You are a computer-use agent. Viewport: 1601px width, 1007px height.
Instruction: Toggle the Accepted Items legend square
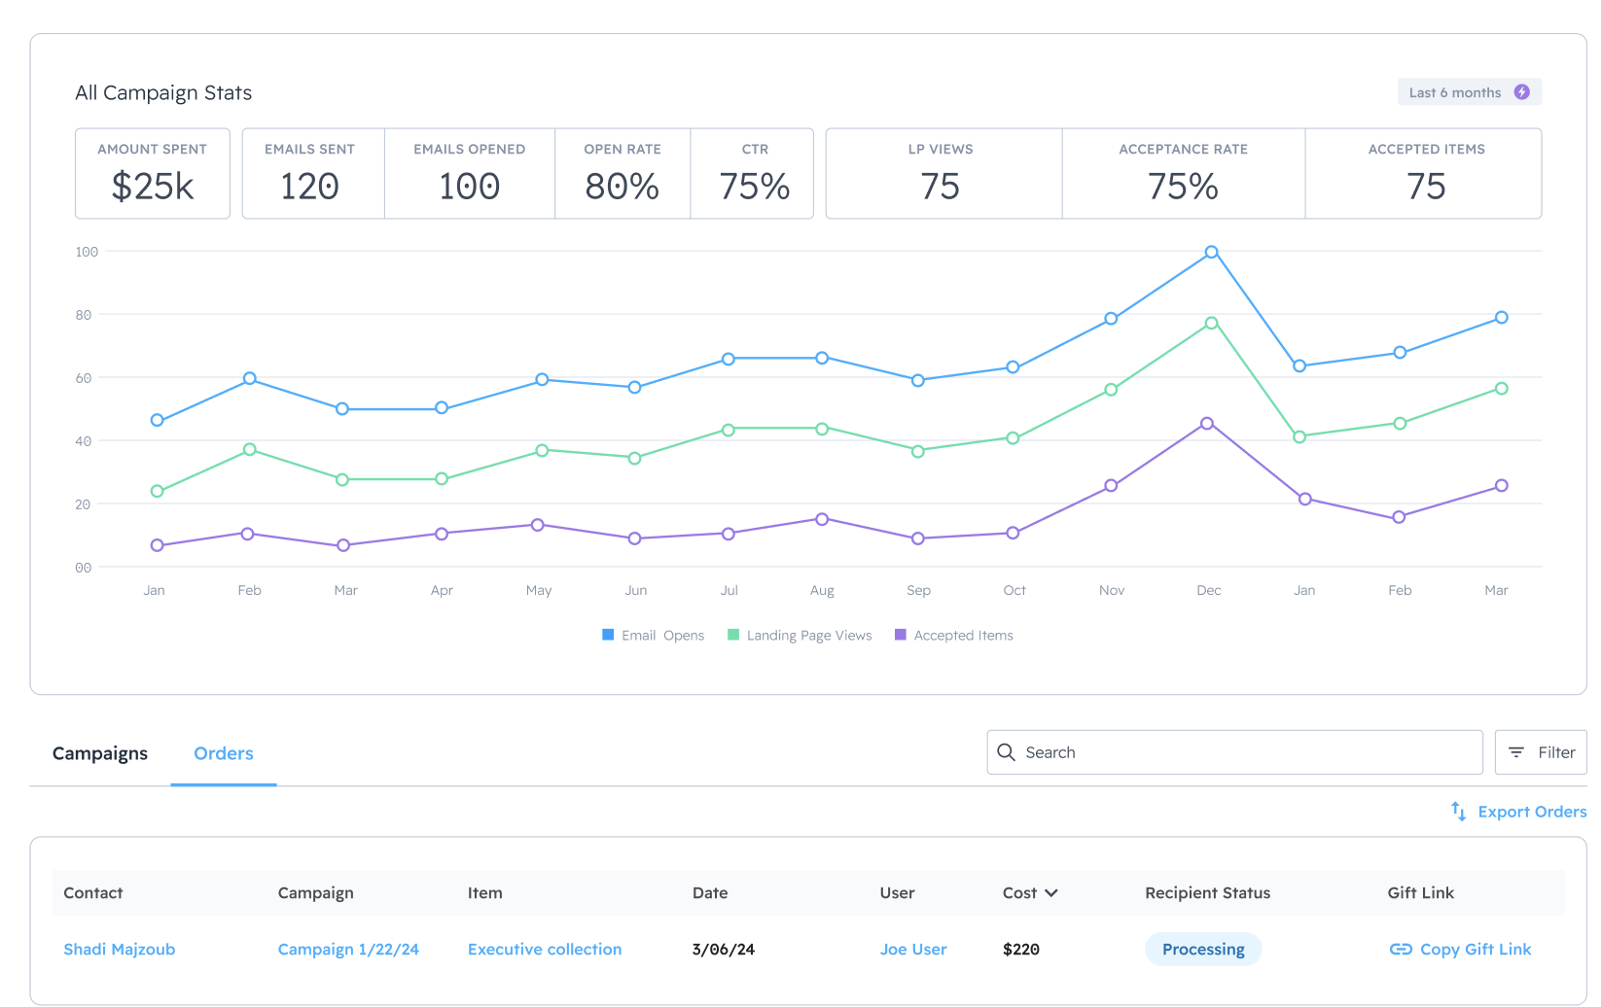[x=900, y=635]
